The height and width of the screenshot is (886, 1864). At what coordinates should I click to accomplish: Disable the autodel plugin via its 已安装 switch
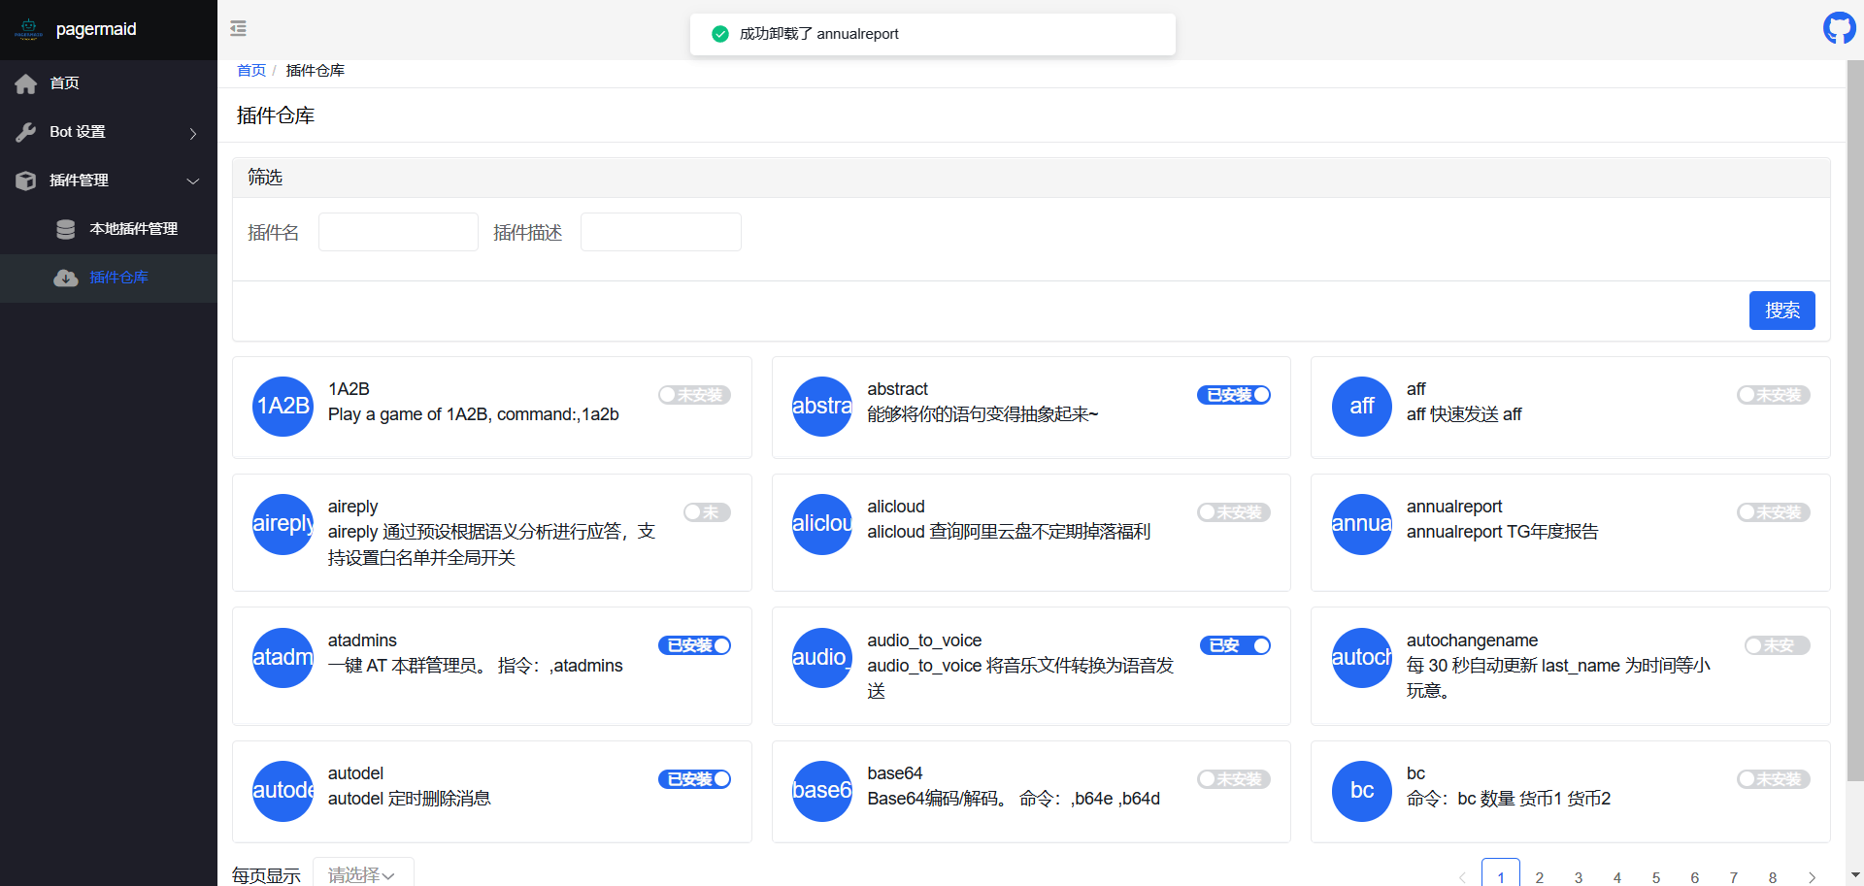(x=694, y=779)
